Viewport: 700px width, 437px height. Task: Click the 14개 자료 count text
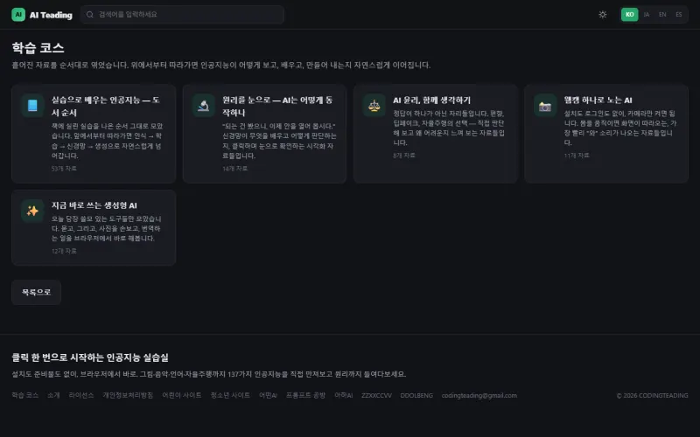coord(234,169)
